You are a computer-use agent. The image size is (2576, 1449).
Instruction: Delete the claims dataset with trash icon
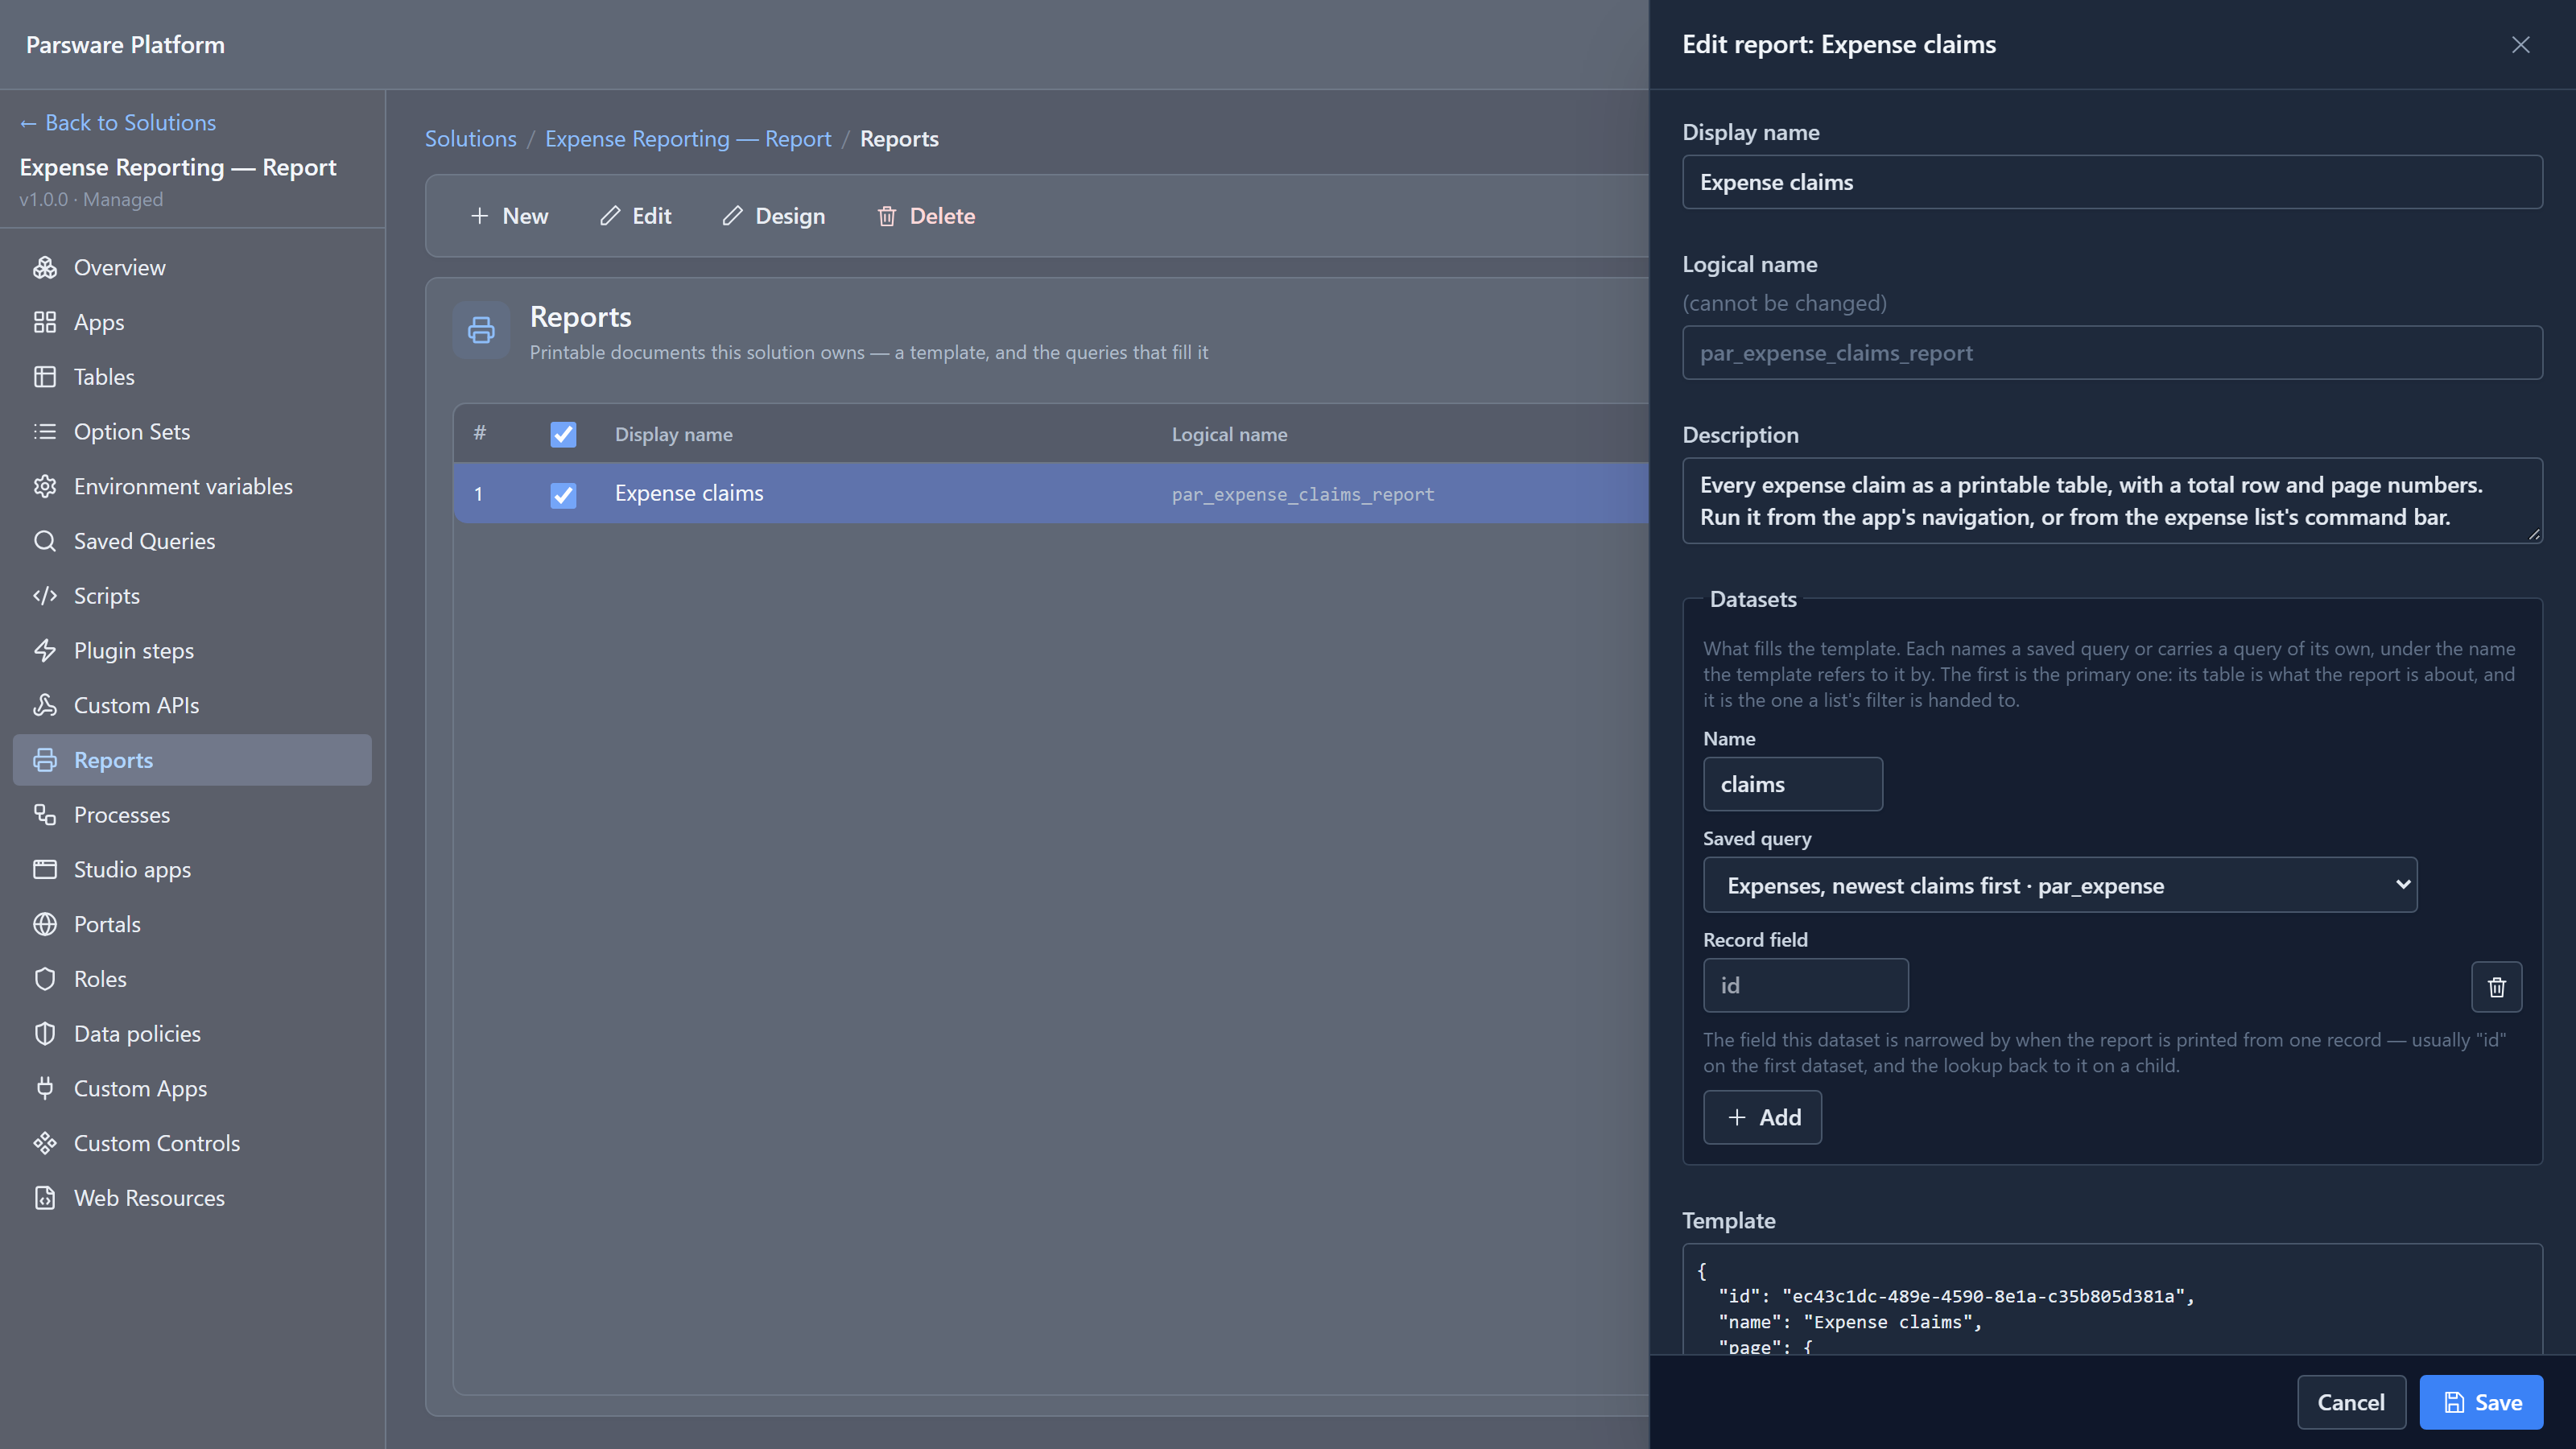pos(2496,987)
